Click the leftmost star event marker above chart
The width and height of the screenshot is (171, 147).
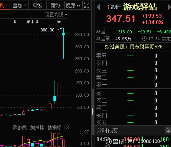pyautogui.click(x=28, y=22)
